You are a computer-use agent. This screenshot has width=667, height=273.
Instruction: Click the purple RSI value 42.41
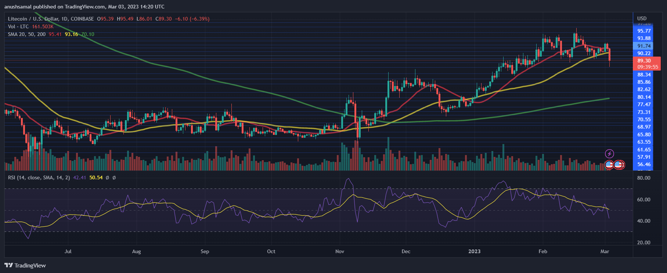click(80, 177)
